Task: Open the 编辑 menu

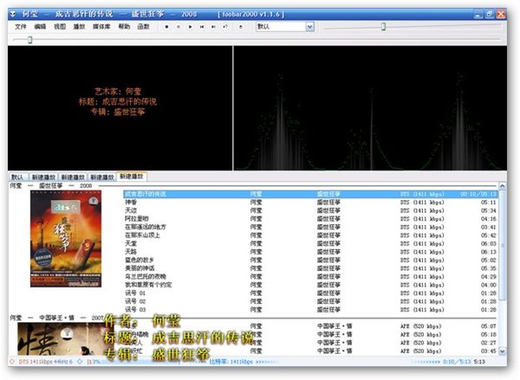Action: (x=40, y=27)
